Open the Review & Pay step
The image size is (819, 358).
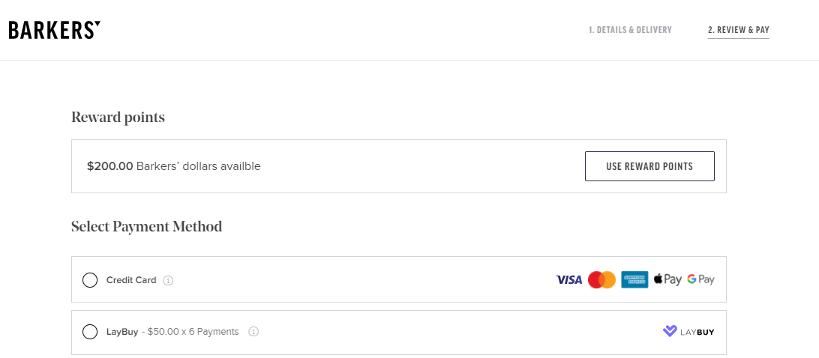pyautogui.click(x=739, y=30)
